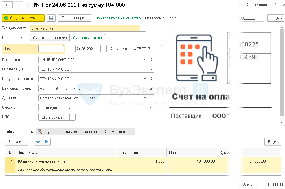Click the Создать документ button
The height and width of the screenshot is (189, 285).
pyautogui.click(x=23, y=18)
